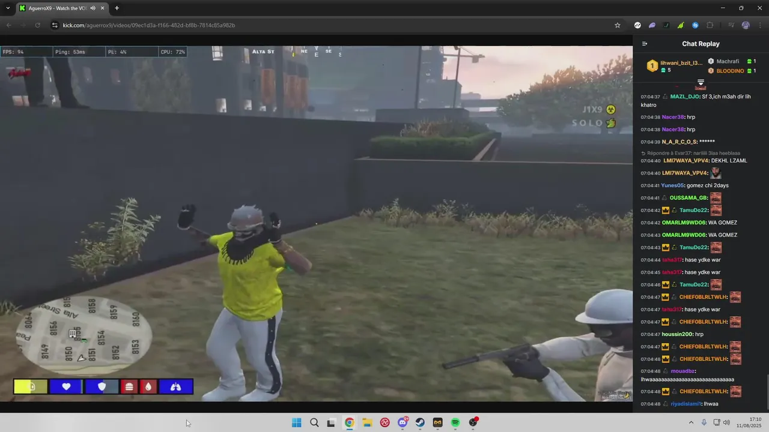The width and height of the screenshot is (769, 432).
Task: Open the Chrome three-dot menu
Action: (760, 25)
